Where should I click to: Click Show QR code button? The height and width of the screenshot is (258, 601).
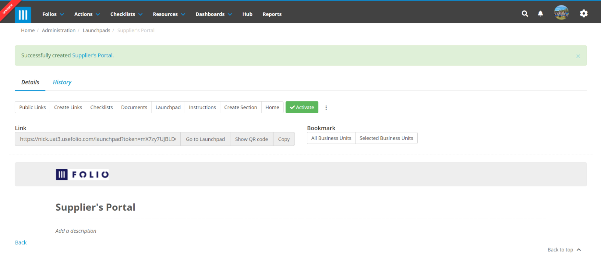[251, 139]
